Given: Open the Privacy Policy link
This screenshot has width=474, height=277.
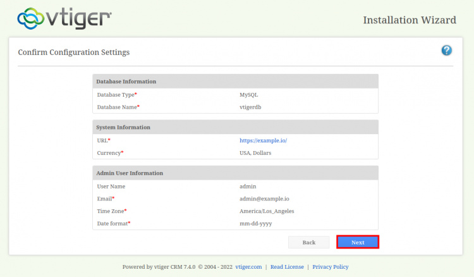Looking at the screenshot, I should pos(330,267).
